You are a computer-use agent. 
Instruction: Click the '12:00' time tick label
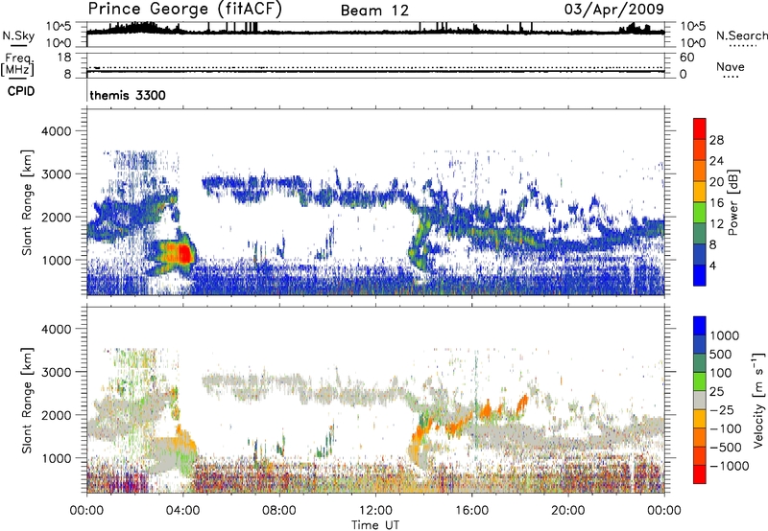[x=375, y=511]
